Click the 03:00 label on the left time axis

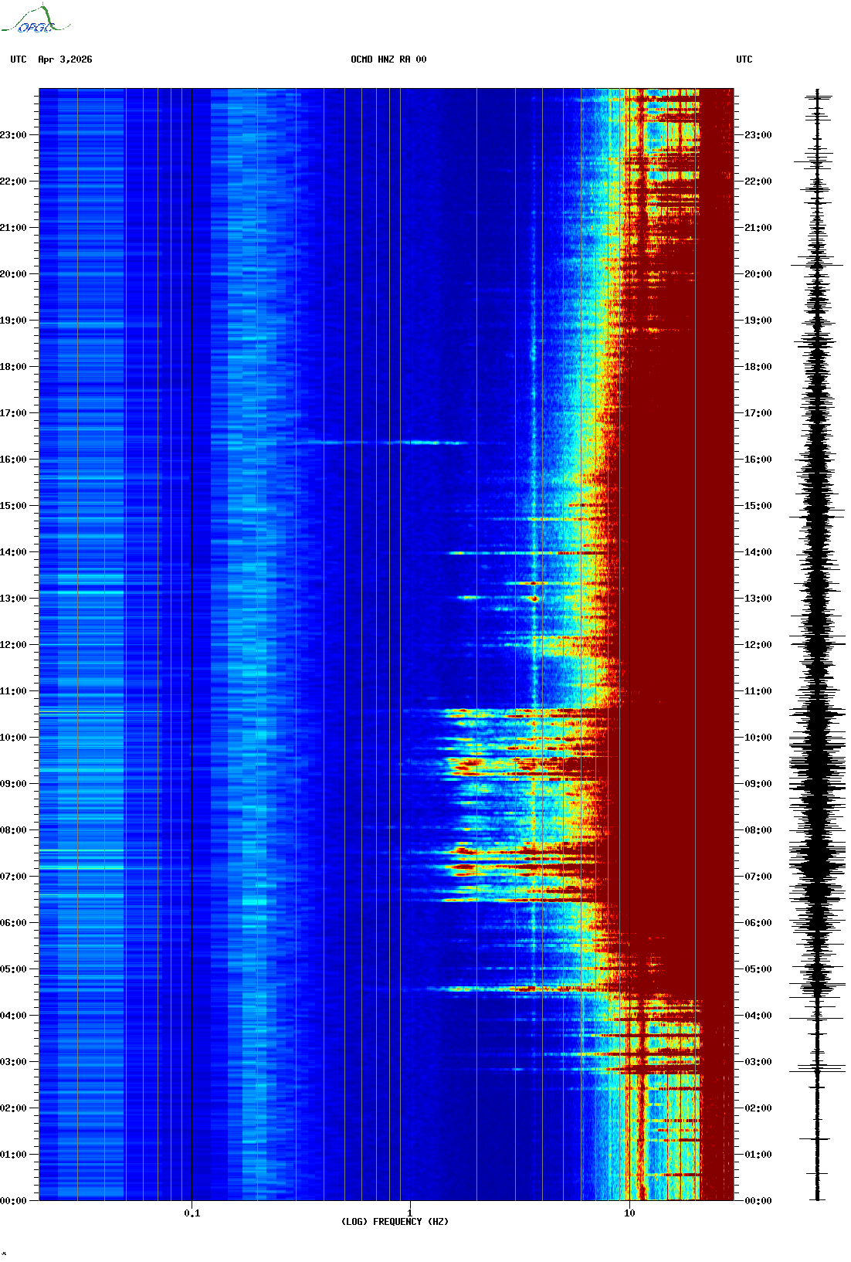pyautogui.click(x=13, y=1062)
